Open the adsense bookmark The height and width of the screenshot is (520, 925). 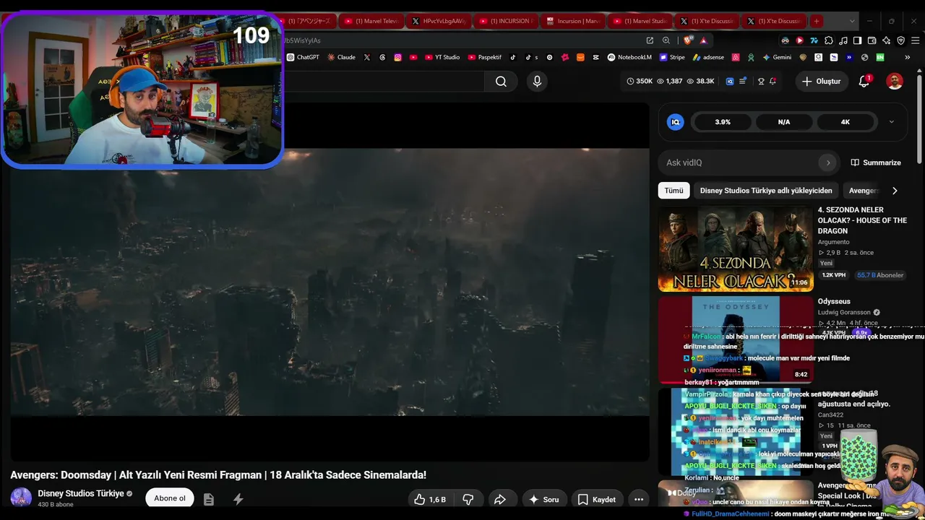click(x=708, y=57)
